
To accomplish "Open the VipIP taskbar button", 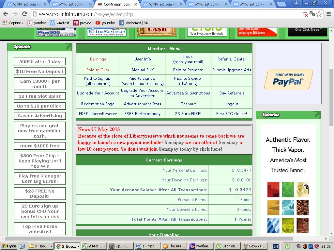I will pos(121,246).
